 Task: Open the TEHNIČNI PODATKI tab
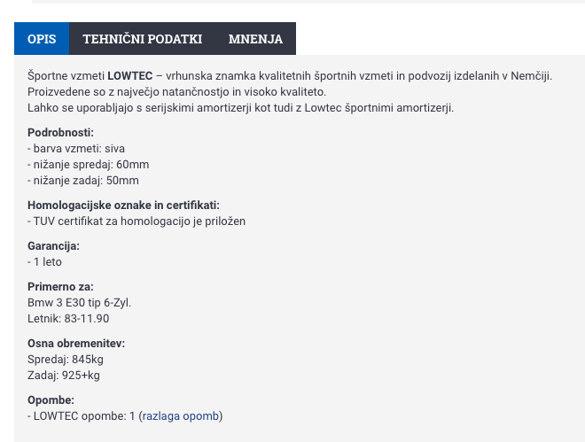click(142, 39)
